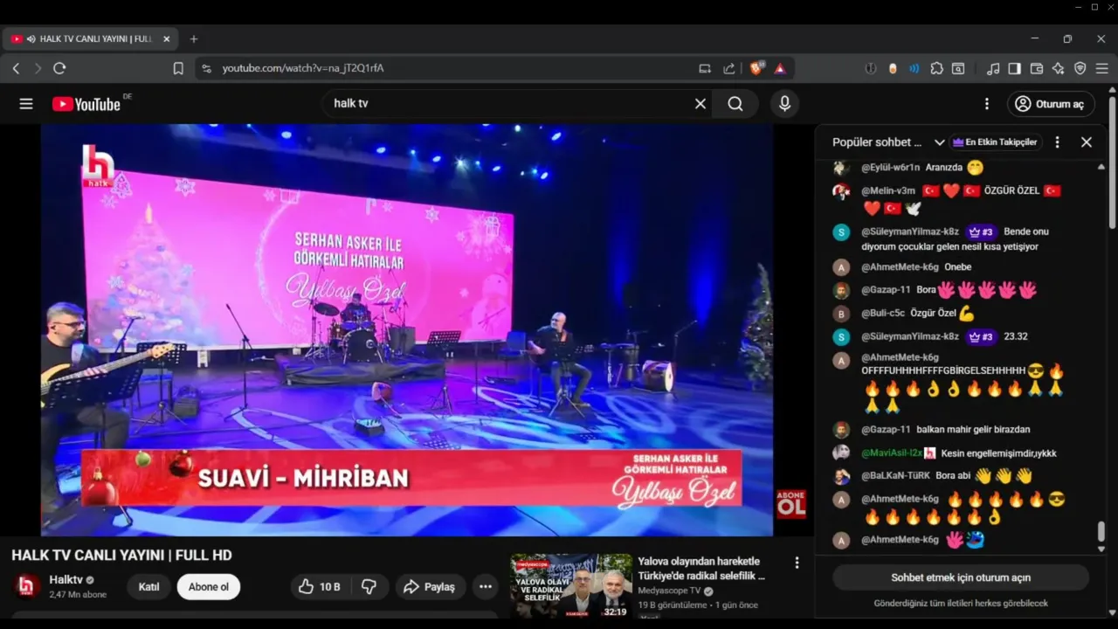
Task: View site information icon in address bar
Action: tap(206, 68)
